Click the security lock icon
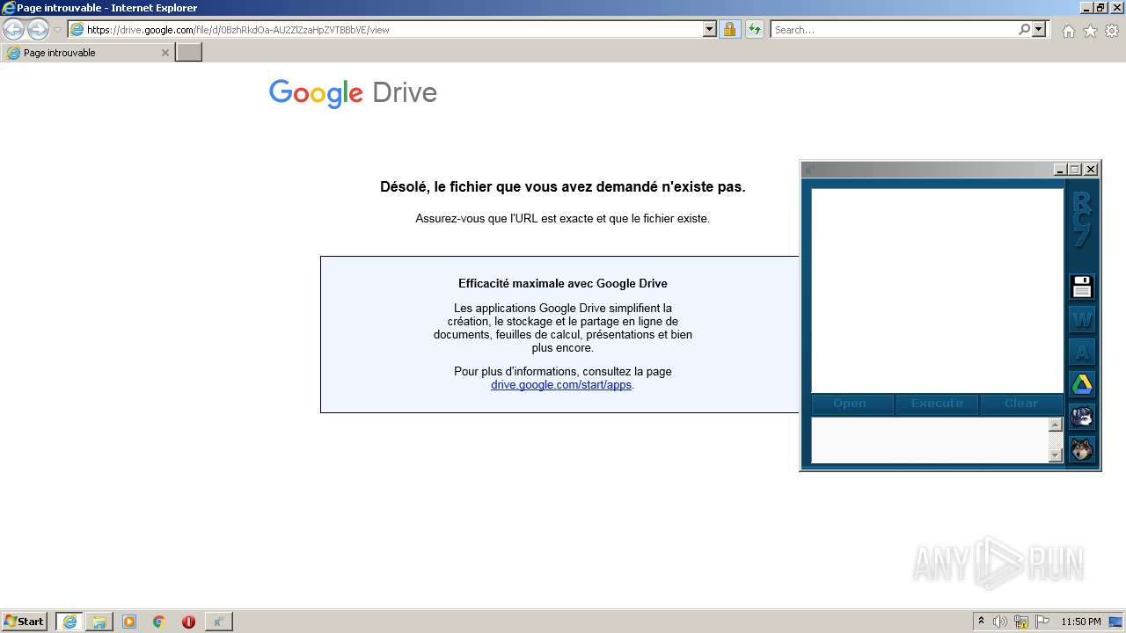 tap(729, 30)
